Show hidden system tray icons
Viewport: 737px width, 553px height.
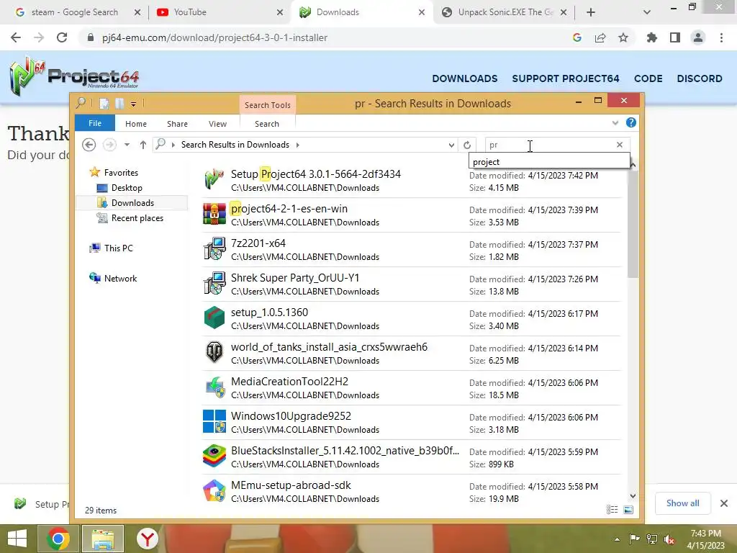(617, 539)
